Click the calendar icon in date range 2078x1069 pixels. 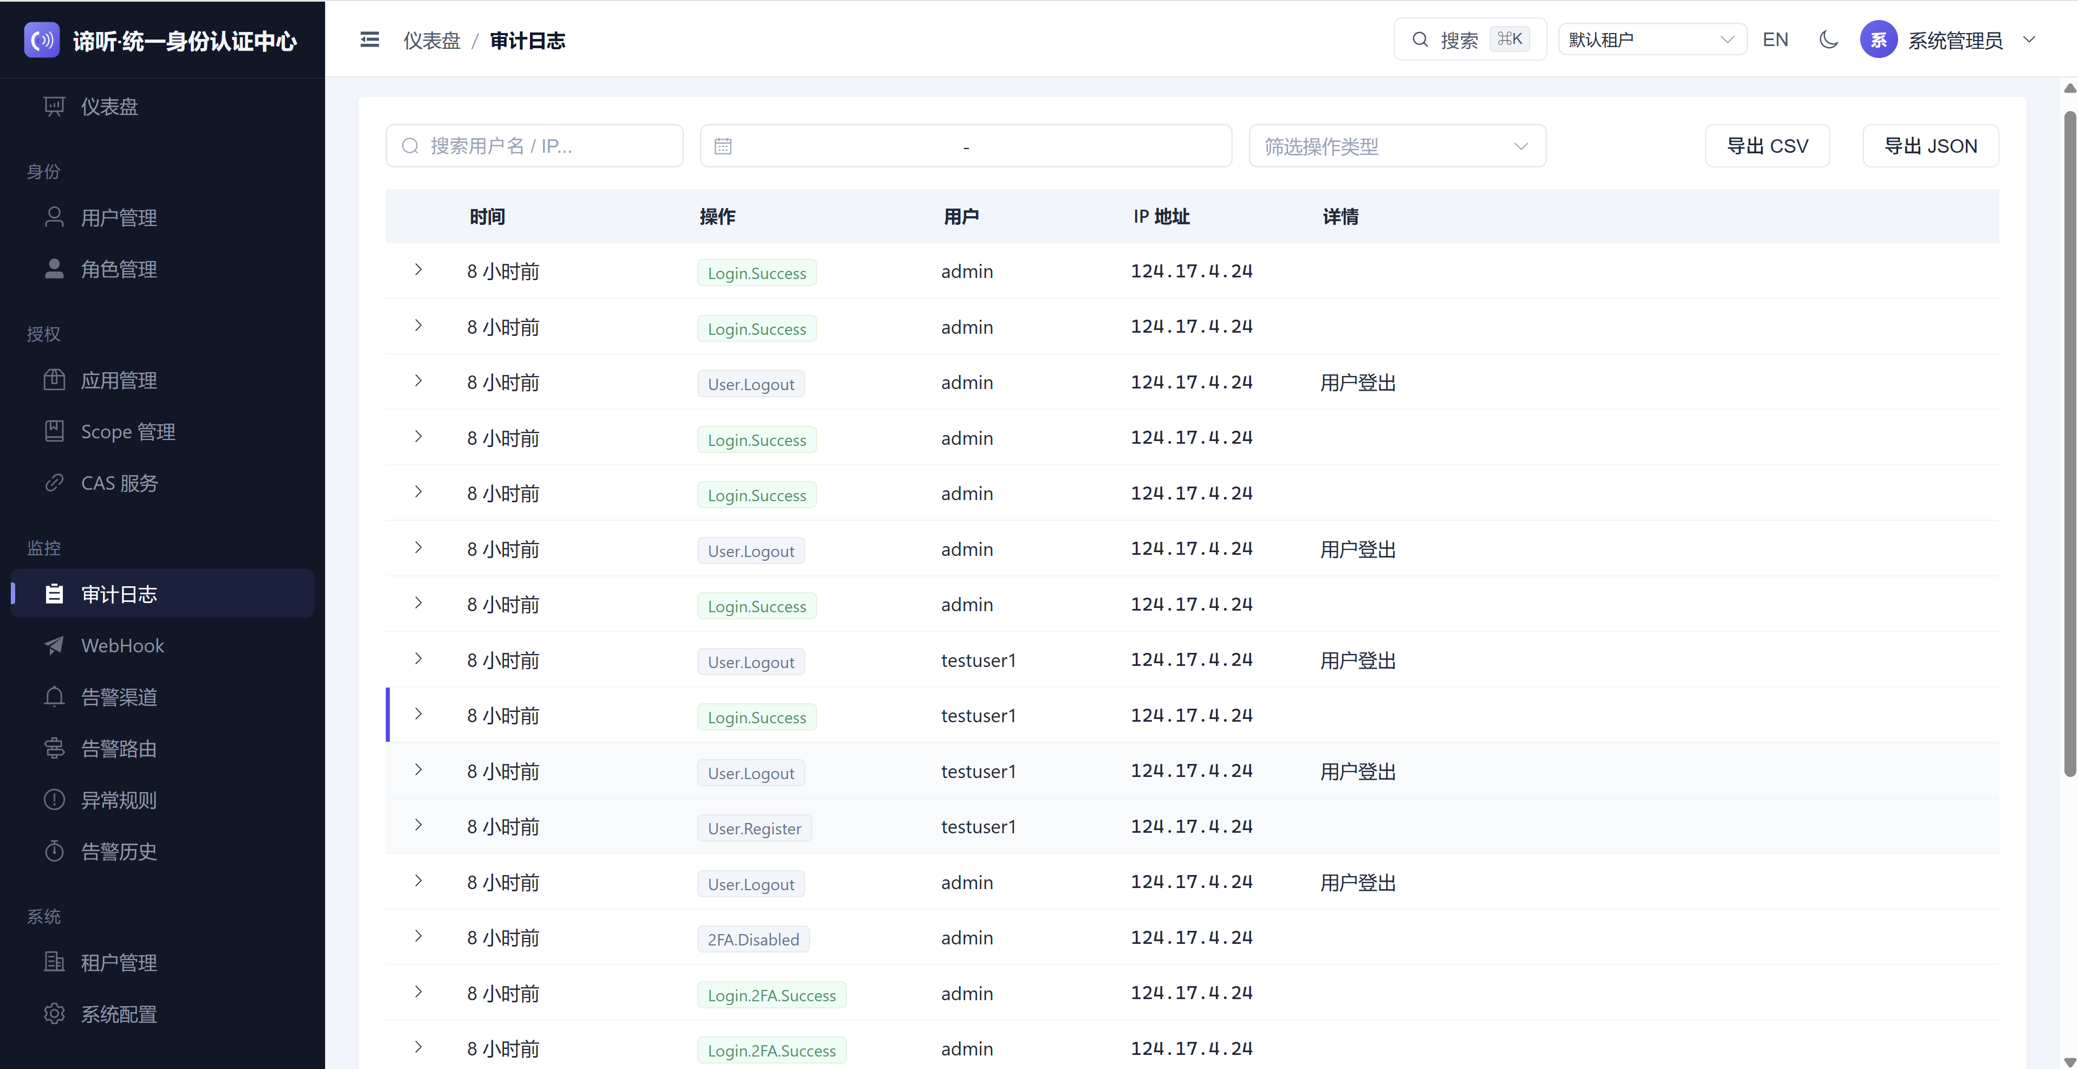[723, 146]
